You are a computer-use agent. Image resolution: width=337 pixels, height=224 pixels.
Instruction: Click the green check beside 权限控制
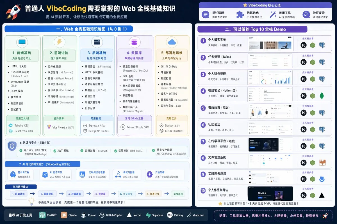pyautogui.click(x=116, y=151)
